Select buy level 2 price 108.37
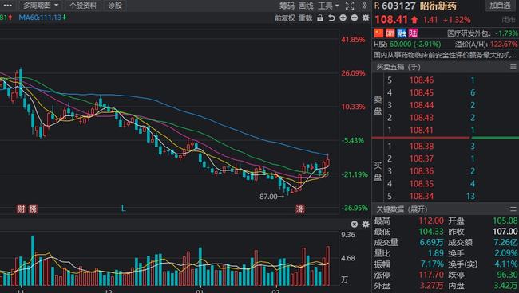 click(422, 158)
